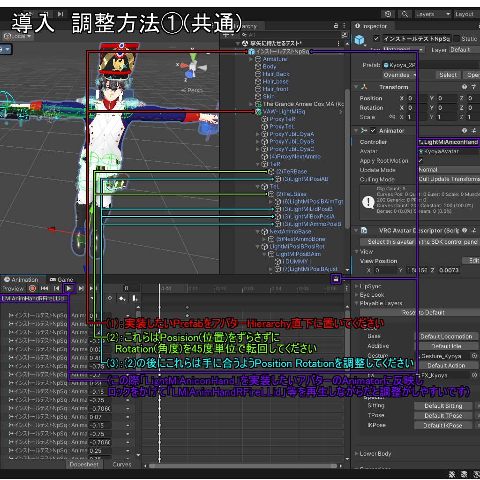Click the Add Event marker icon

pos(135,298)
